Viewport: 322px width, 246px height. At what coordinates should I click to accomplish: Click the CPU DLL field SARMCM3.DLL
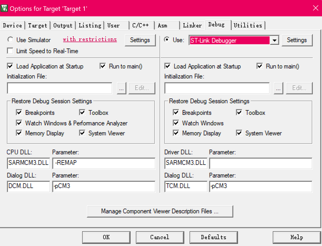click(x=28, y=163)
